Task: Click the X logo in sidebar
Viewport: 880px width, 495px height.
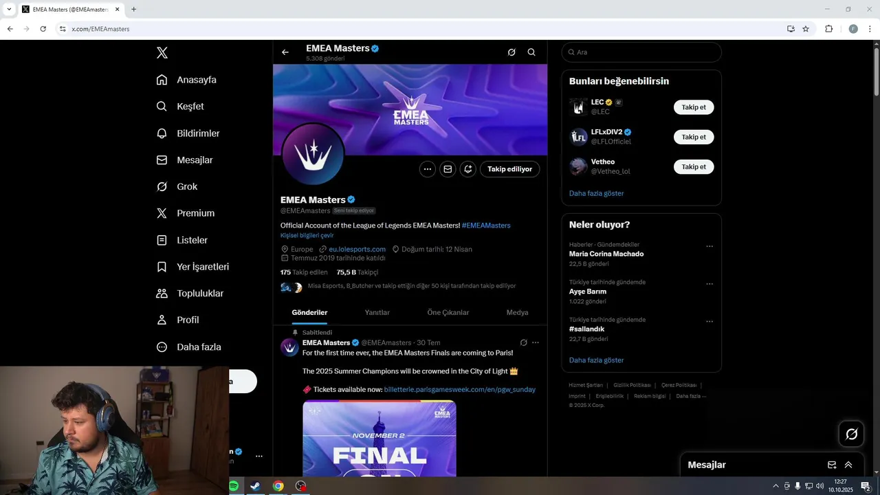Action: [162, 53]
